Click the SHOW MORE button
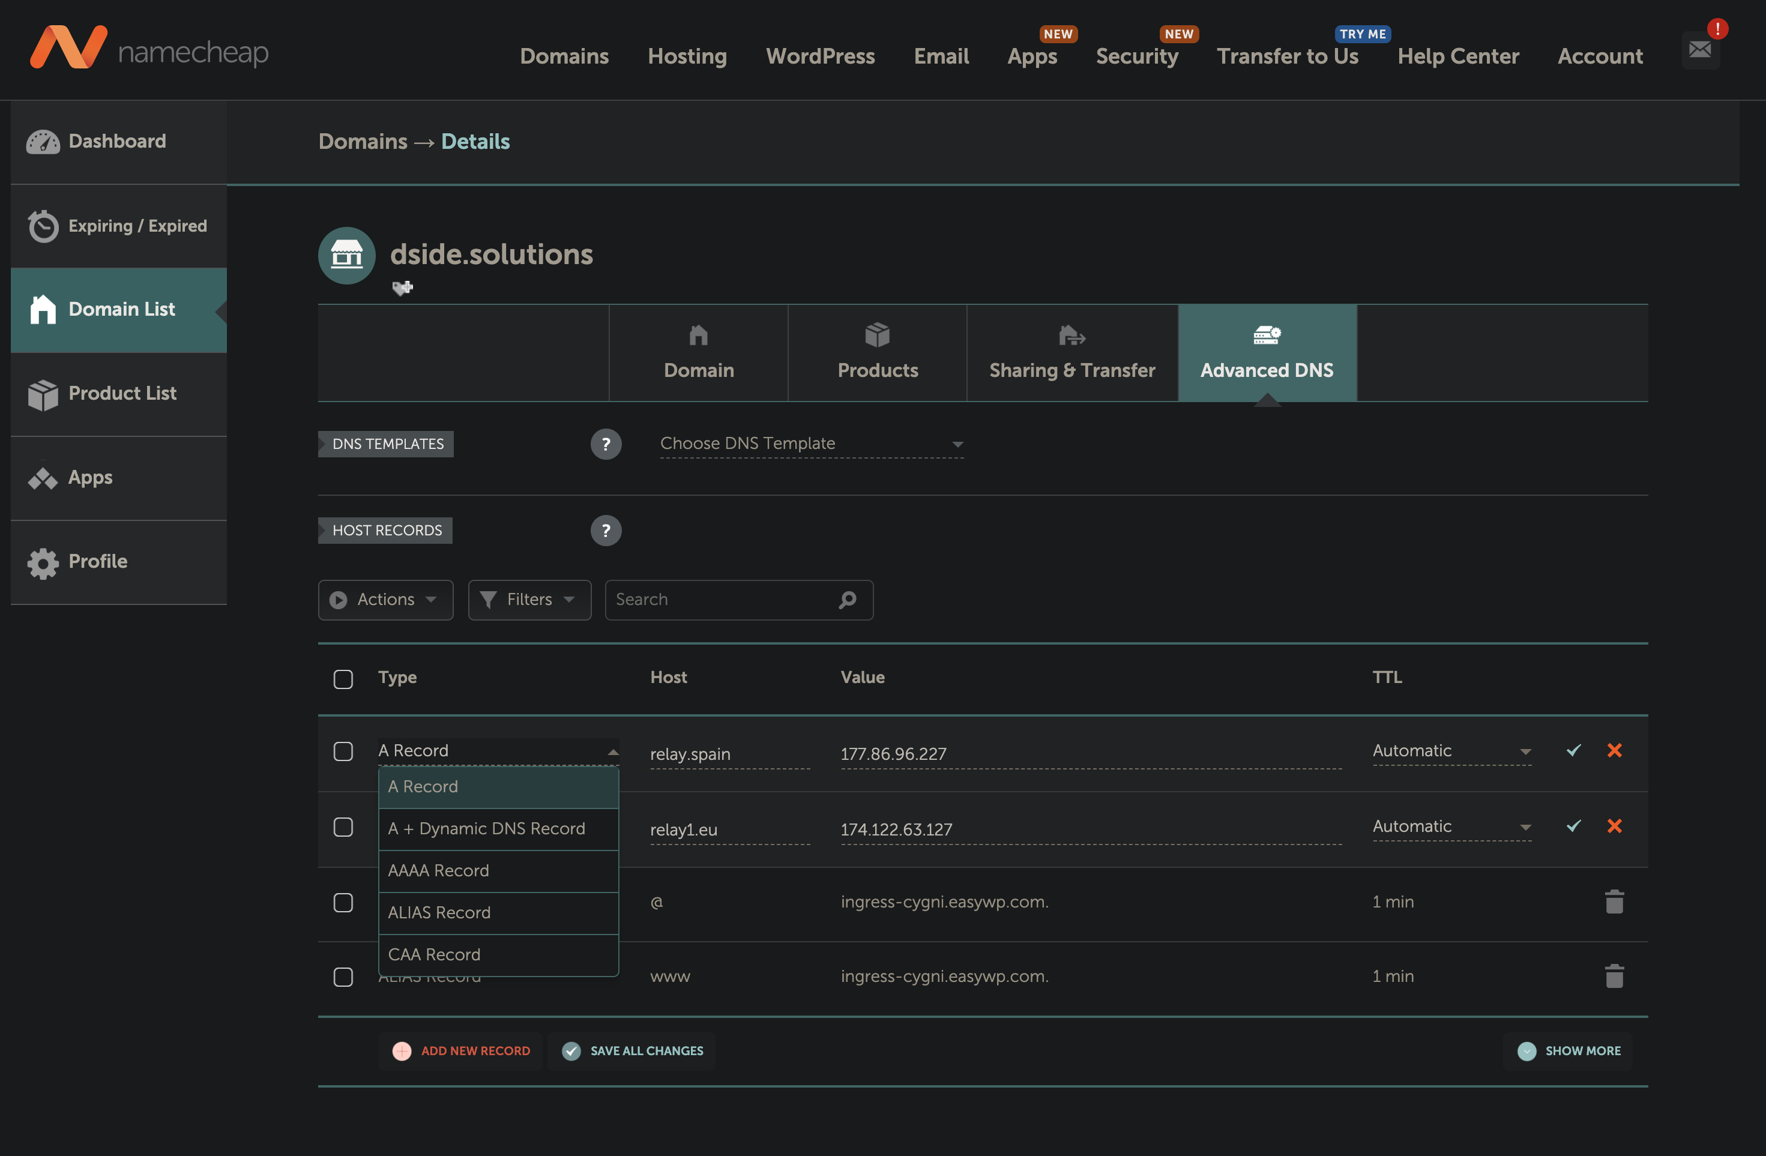Image resolution: width=1766 pixels, height=1156 pixels. tap(1568, 1050)
